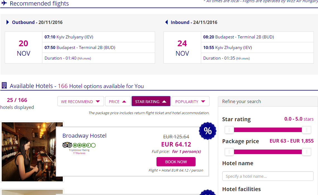Click the arrow icon on Price sort
This screenshot has width=318, height=195.
click(x=124, y=101)
